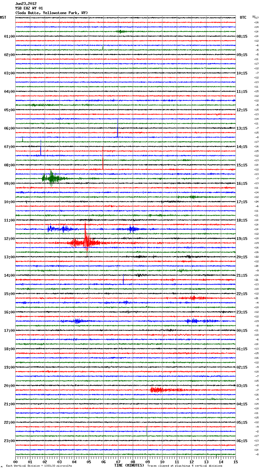Click the TIME (MINUTES) axis title
The width and height of the screenshot is (260, 470).
(x=129, y=465)
